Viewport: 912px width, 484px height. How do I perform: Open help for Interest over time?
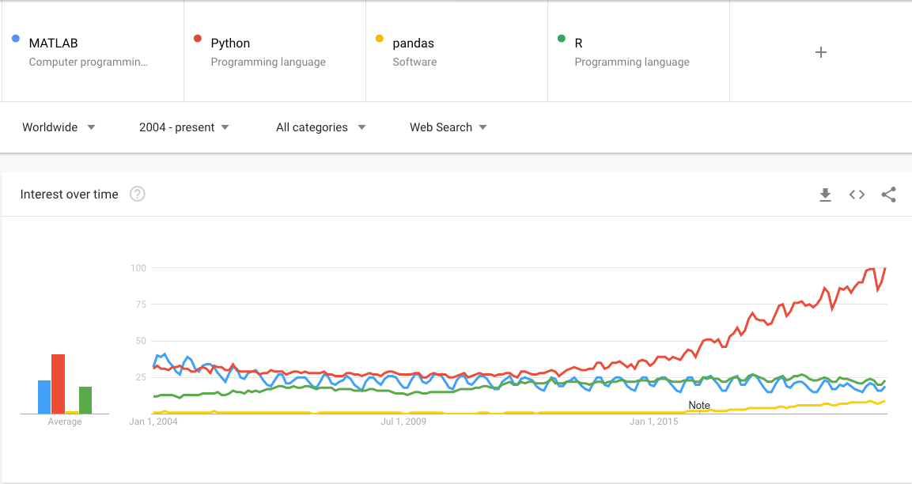137,195
